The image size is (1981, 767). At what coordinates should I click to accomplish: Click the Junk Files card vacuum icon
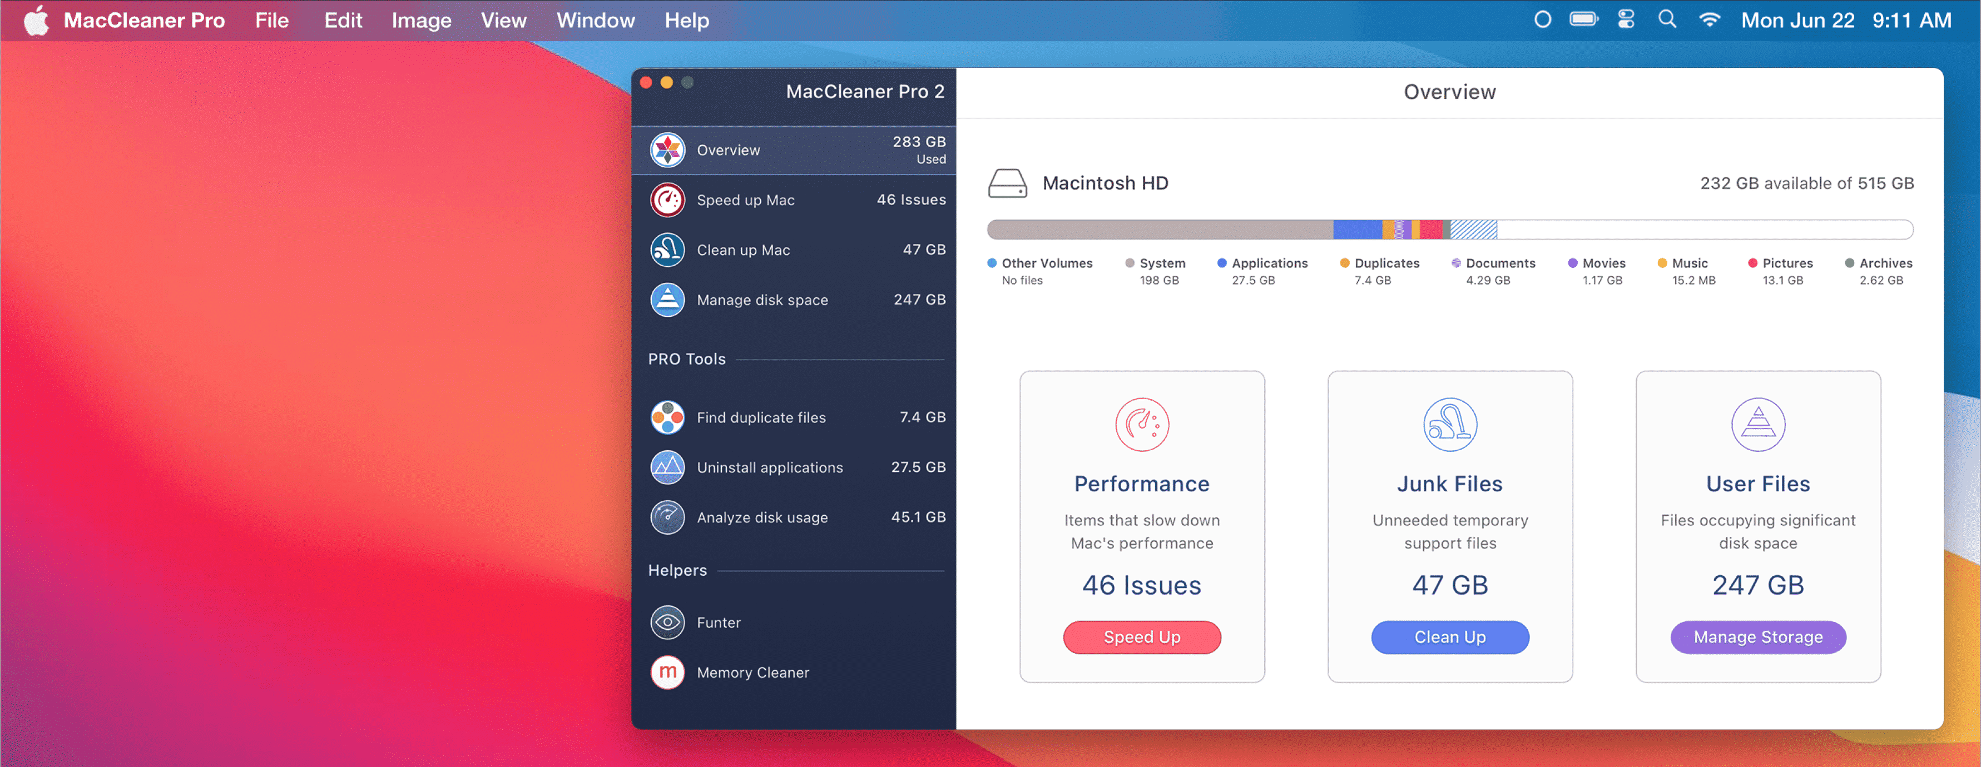pyautogui.click(x=1450, y=424)
